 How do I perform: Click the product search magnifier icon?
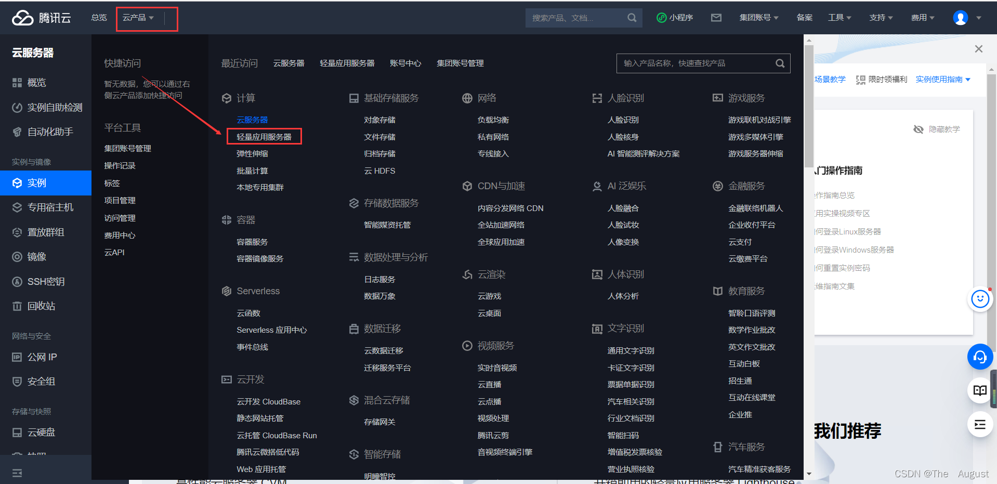pos(780,63)
